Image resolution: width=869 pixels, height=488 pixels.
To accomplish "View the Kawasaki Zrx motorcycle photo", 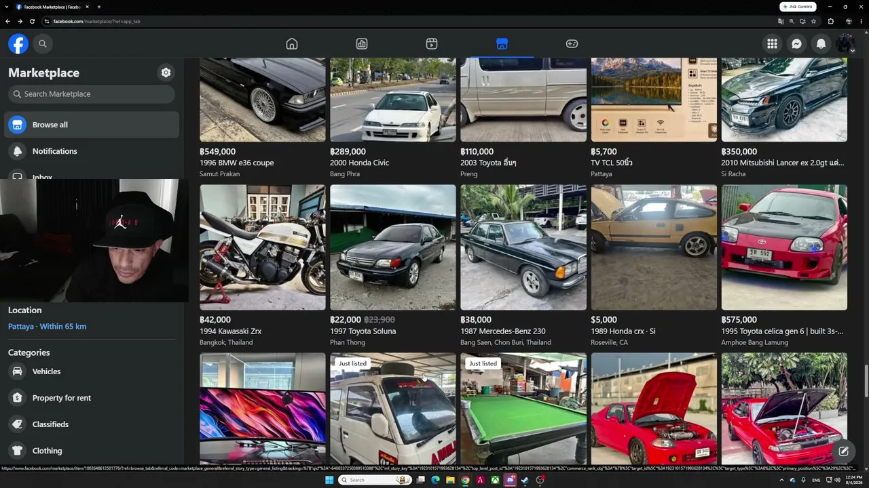I will [263, 247].
